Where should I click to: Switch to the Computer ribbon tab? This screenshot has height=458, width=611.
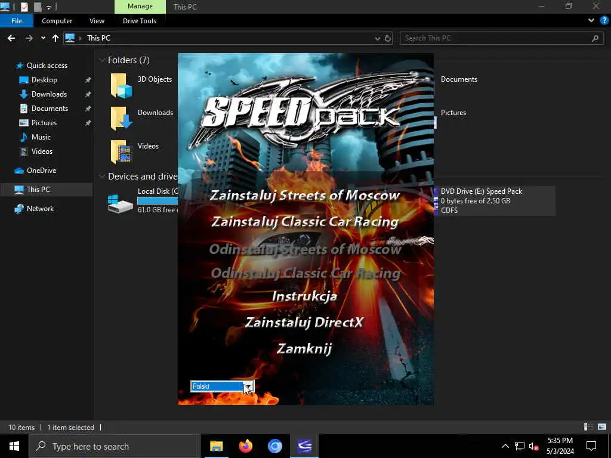click(x=57, y=21)
